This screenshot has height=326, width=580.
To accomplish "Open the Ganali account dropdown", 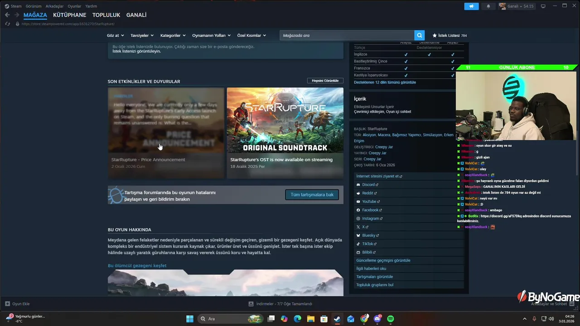I will 517,6.
